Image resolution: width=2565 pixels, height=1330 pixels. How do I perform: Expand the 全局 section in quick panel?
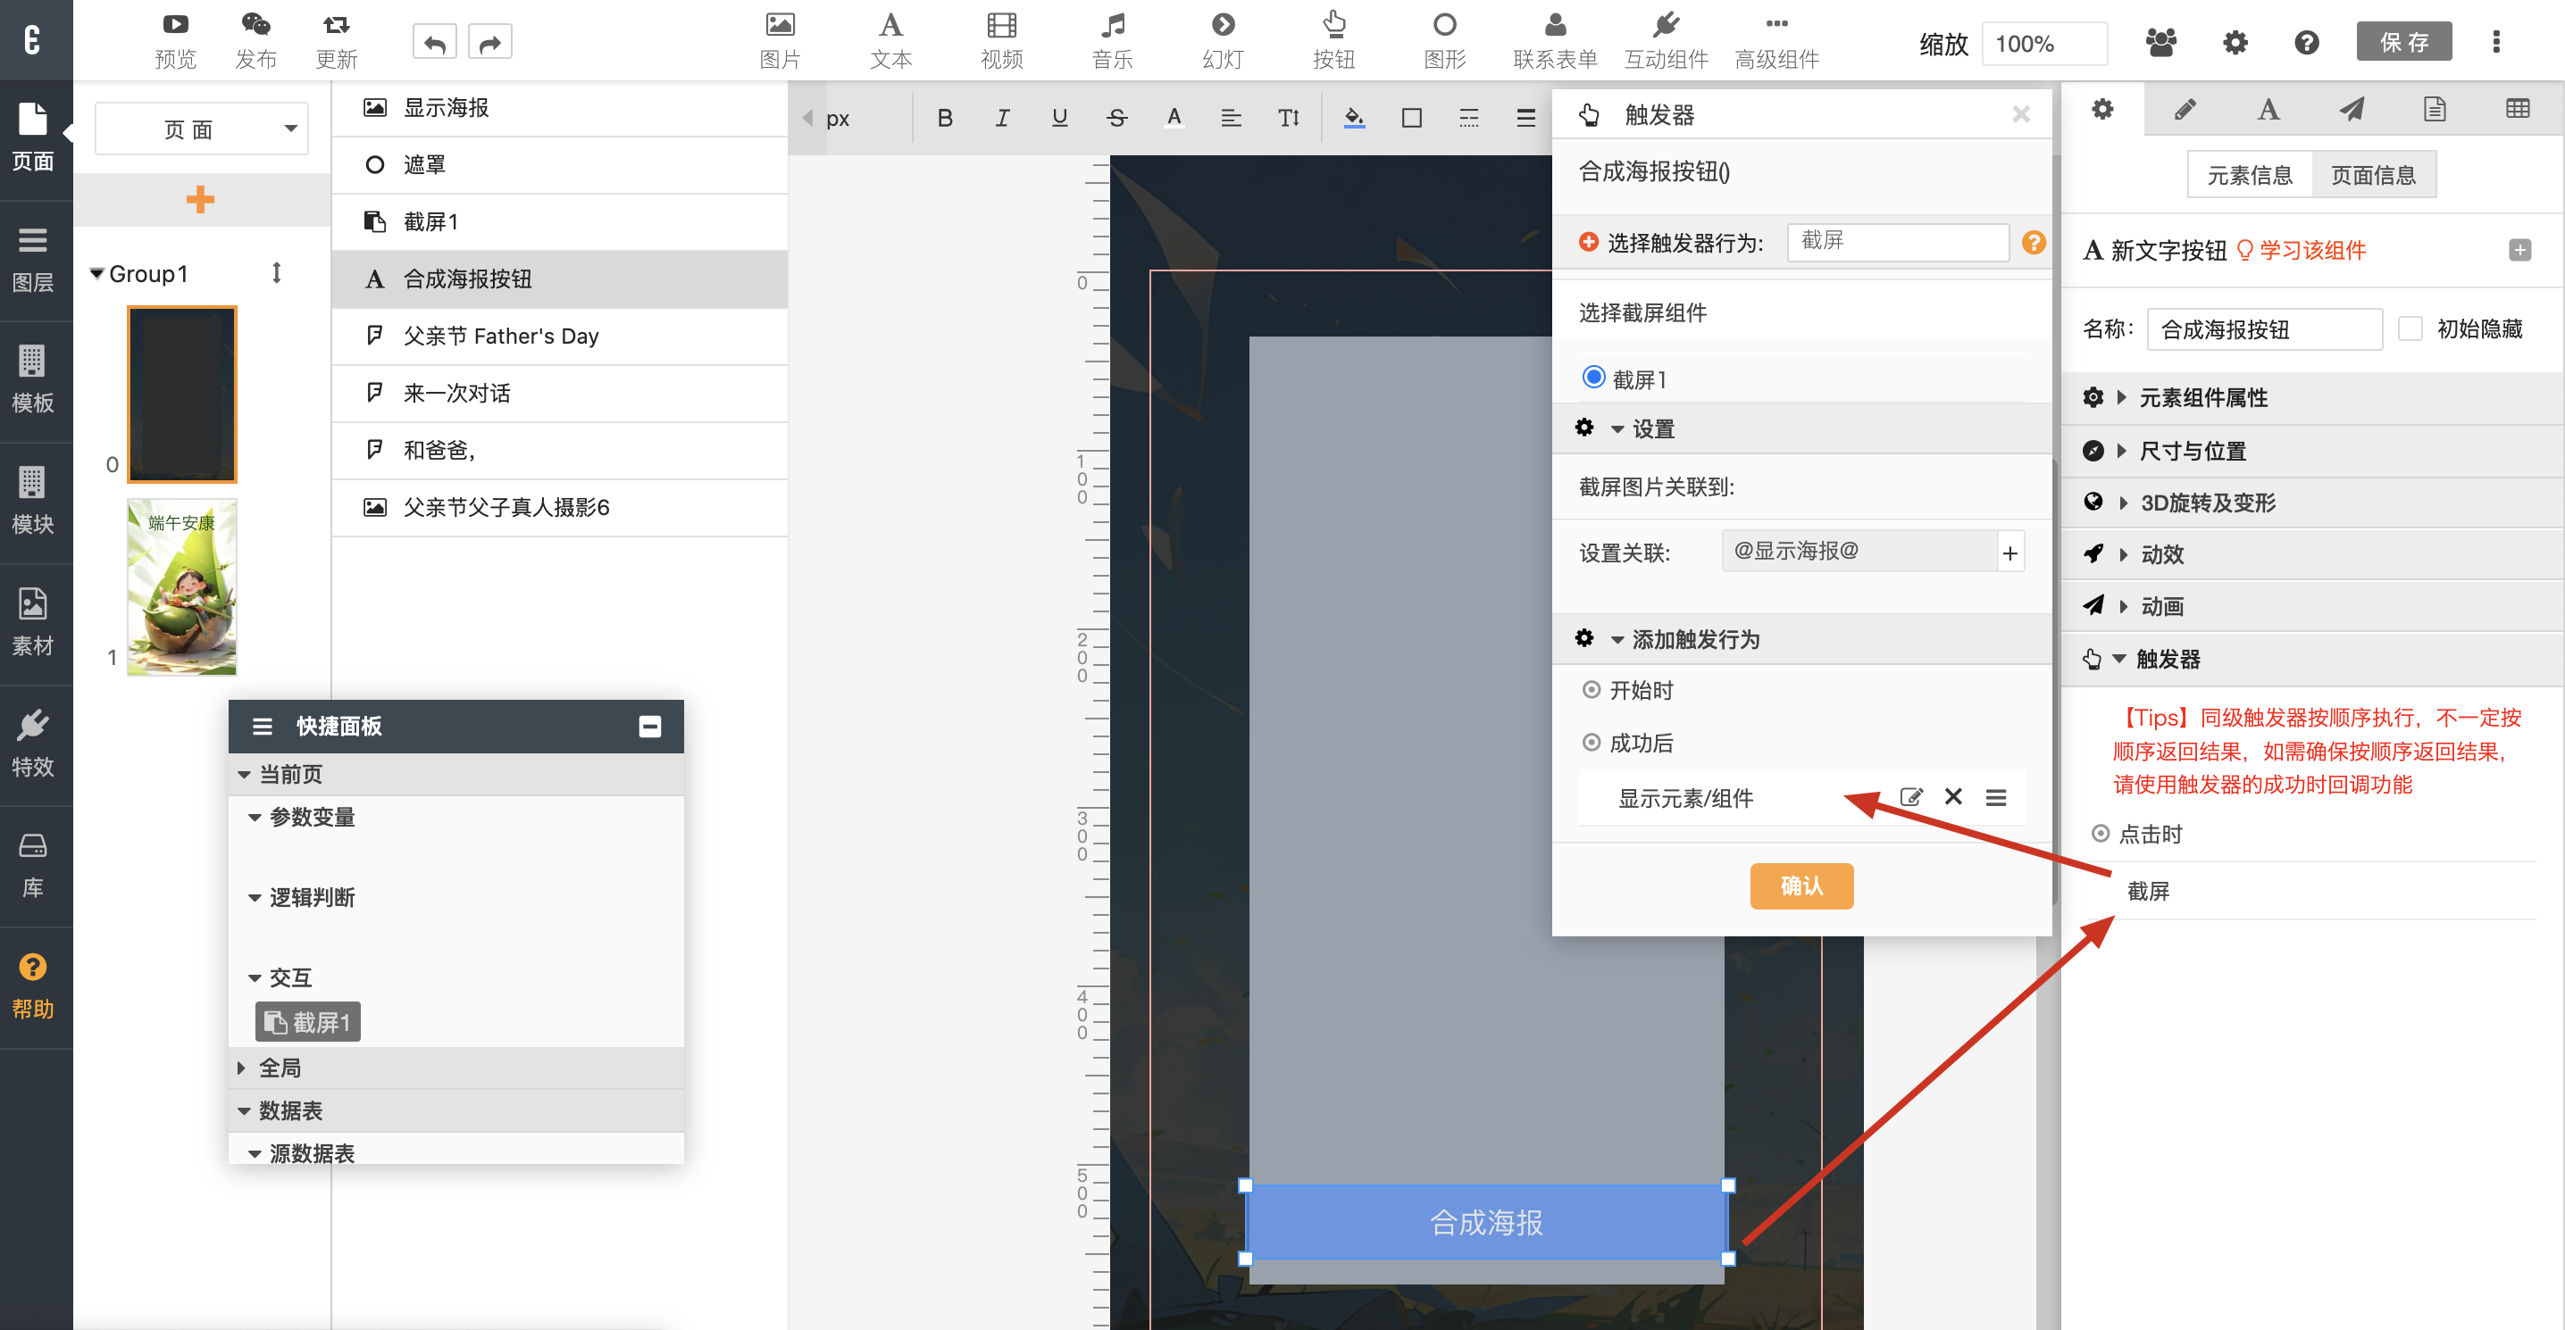coord(279,1068)
